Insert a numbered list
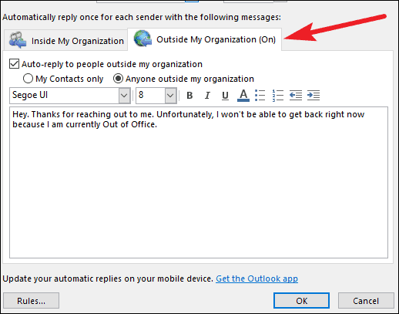The height and width of the screenshot is (314, 399). (278, 96)
